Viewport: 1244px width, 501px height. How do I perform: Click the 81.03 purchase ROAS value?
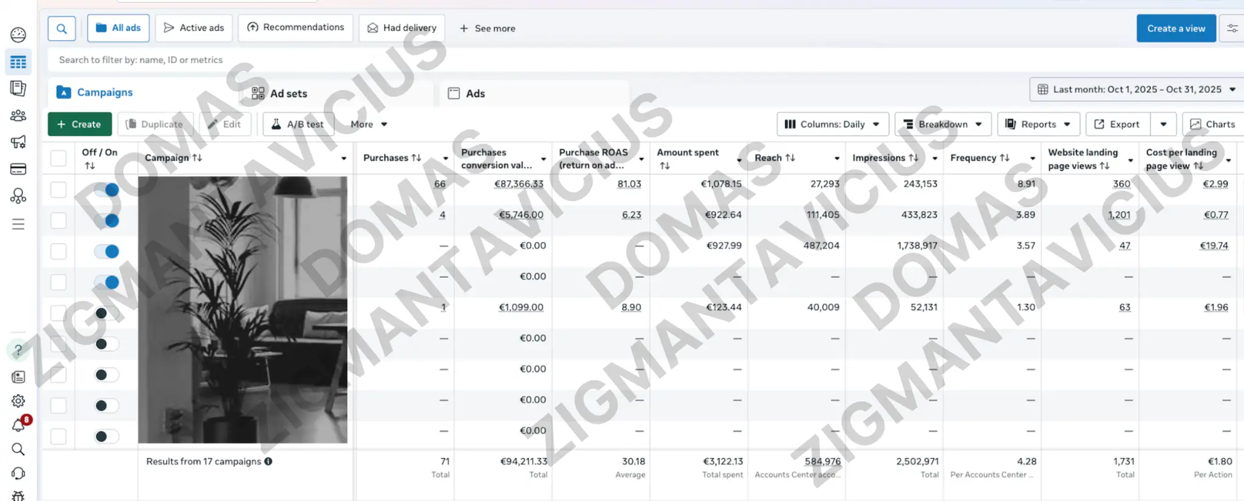pyautogui.click(x=629, y=184)
